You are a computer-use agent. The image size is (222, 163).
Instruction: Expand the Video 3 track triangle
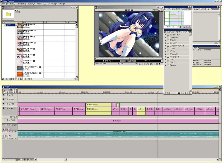8,99
